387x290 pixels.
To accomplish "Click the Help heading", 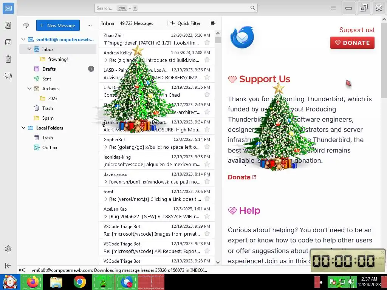I will click(x=249, y=210).
